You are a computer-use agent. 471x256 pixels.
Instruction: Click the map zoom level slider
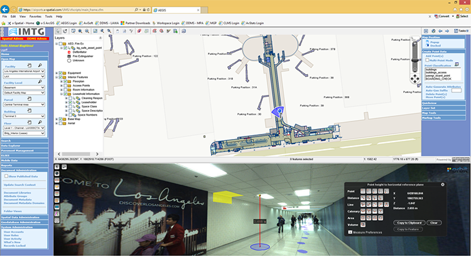tap(414, 59)
